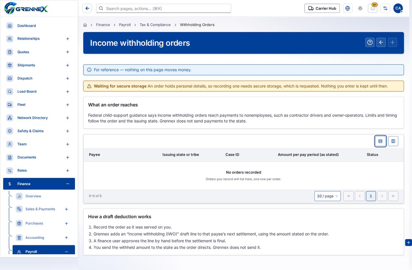
Task: Select page 1 in the pagination
Action: click(x=371, y=196)
